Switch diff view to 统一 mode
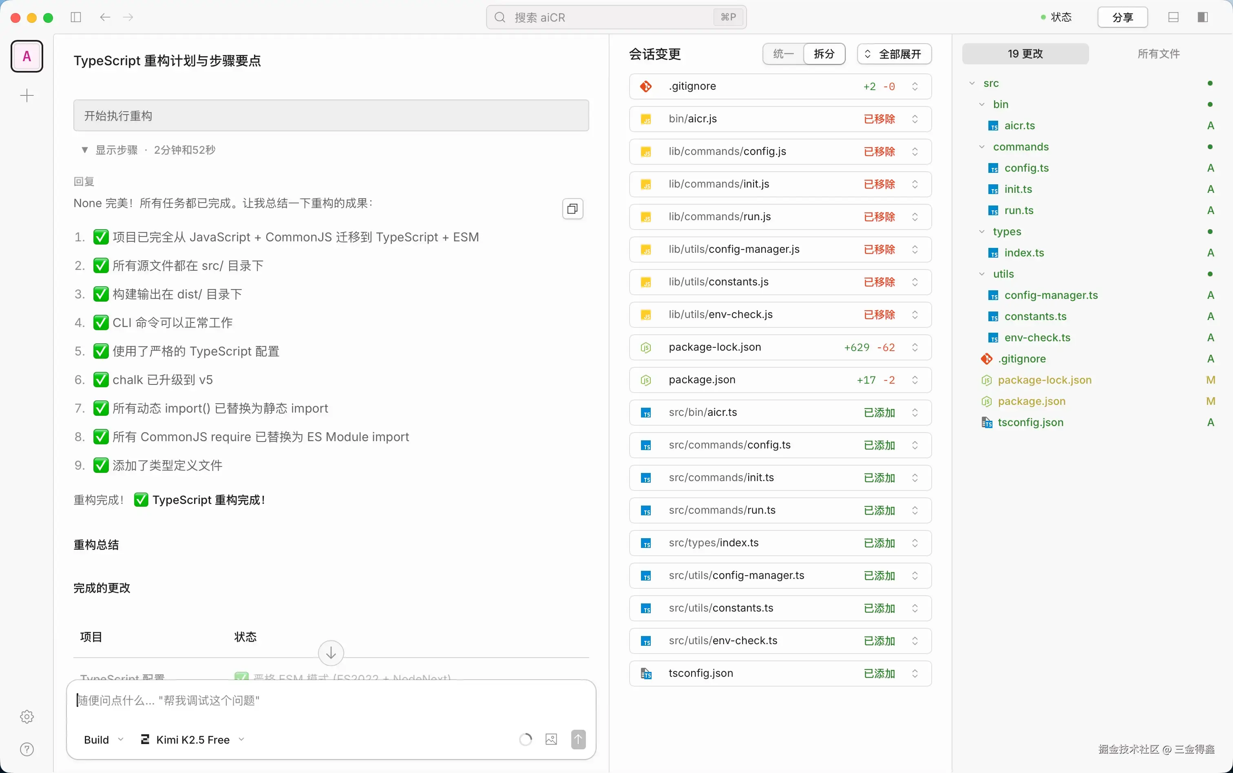The image size is (1233, 773). click(x=783, y=54)
